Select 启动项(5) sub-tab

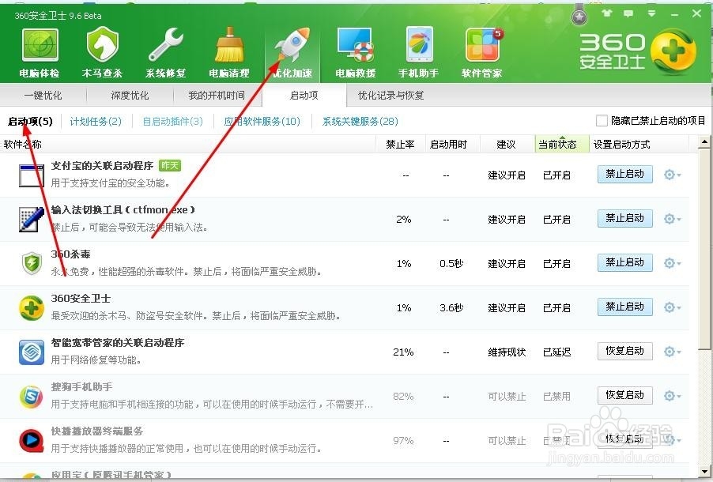click(x=30, y=122)
